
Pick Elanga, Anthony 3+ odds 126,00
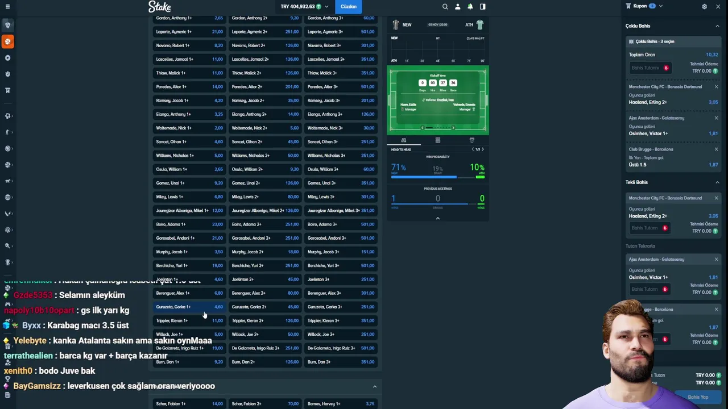(x=341, y=114)
